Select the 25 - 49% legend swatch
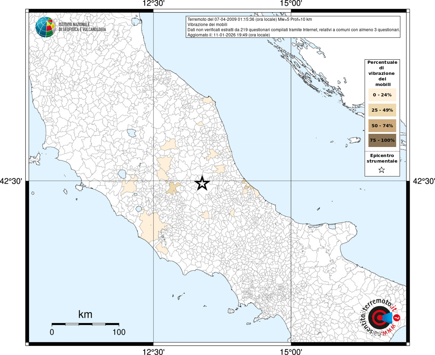This screenshot has width=435, height=355. tap(382, 110)
